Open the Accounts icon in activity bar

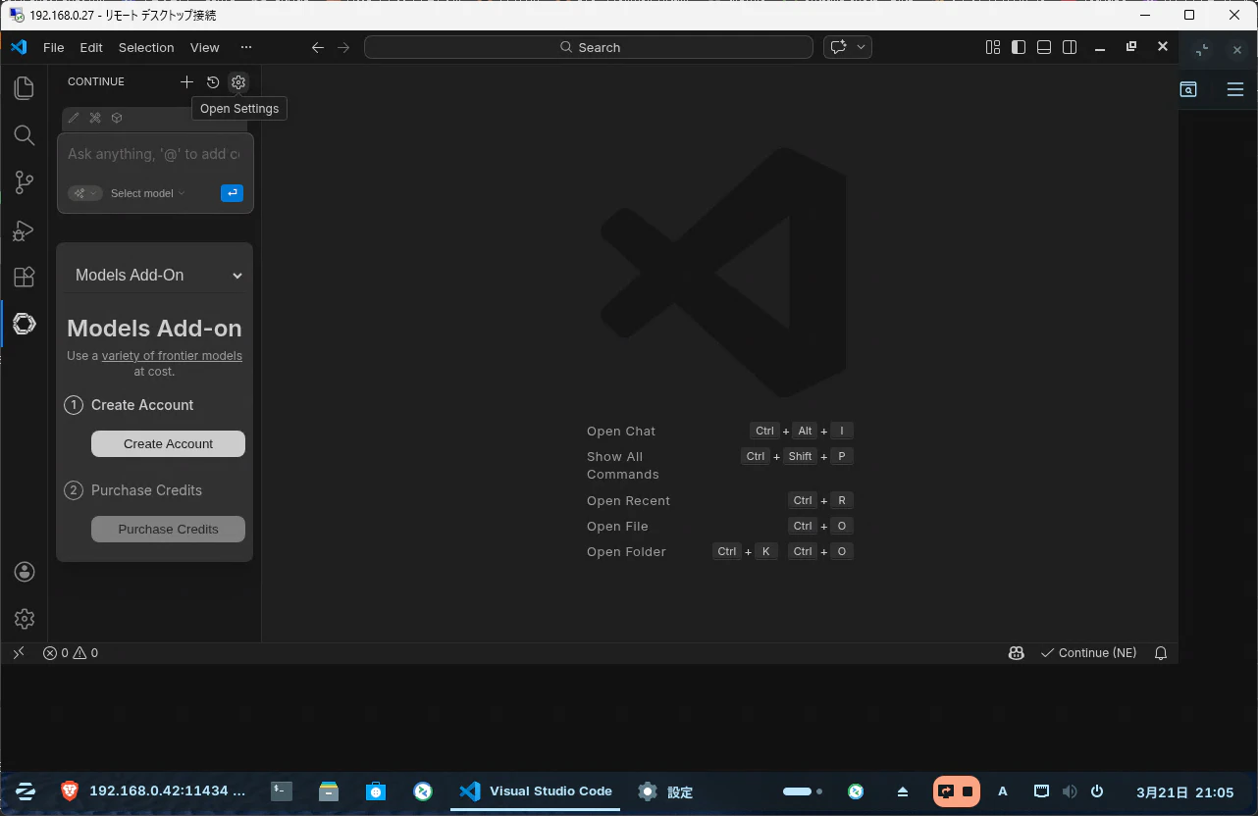25,572
